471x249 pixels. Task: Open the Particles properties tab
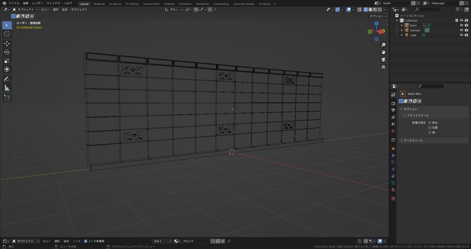(393, 162)
